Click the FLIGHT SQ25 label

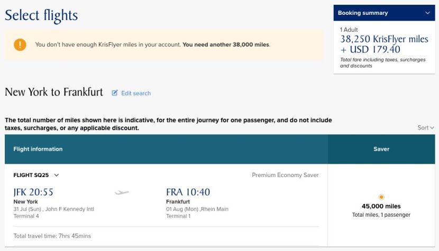pyautogui.click(x=31, y=175)
